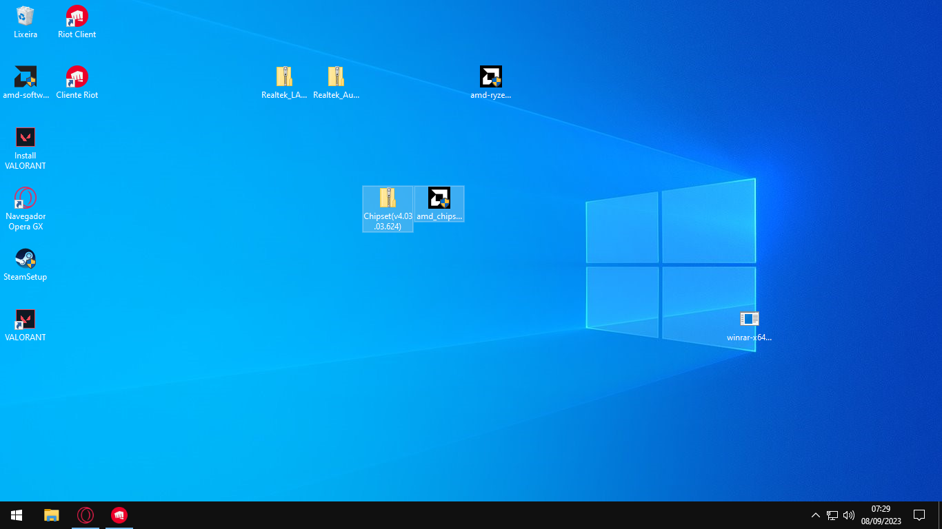942x529 pixels.
Task: Switch to Riot Client in the taskbar
Action: point(119,515)
